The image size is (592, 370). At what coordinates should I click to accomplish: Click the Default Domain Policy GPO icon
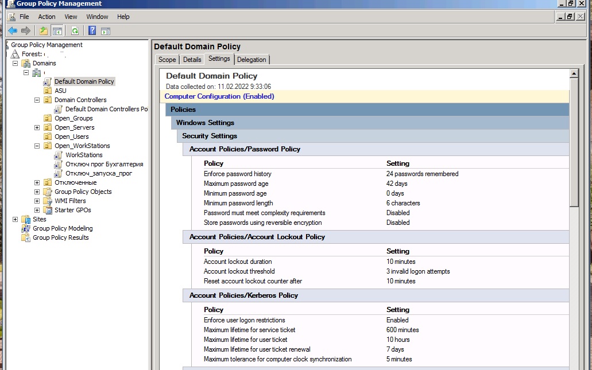[x=47, y=81]
